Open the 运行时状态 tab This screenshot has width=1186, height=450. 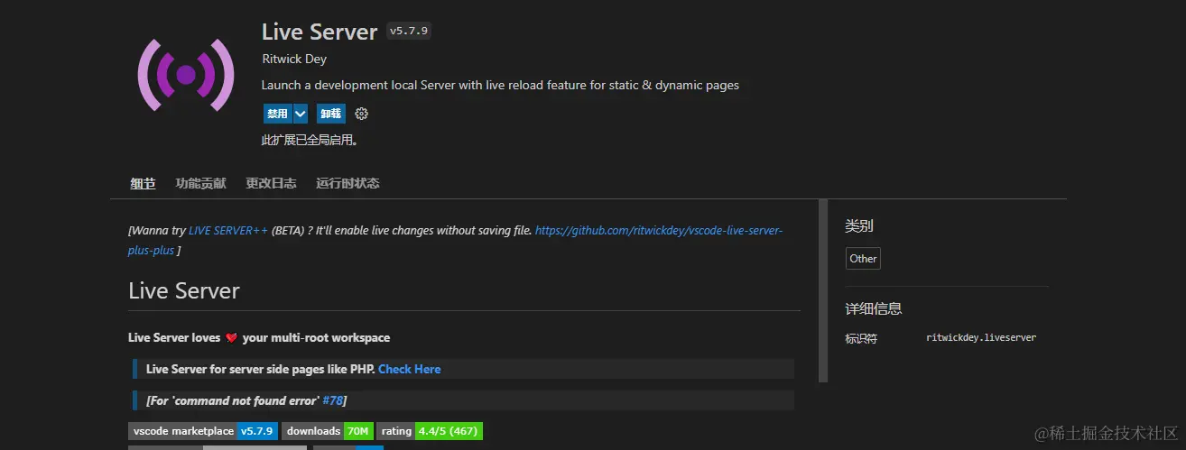[347, 183]
